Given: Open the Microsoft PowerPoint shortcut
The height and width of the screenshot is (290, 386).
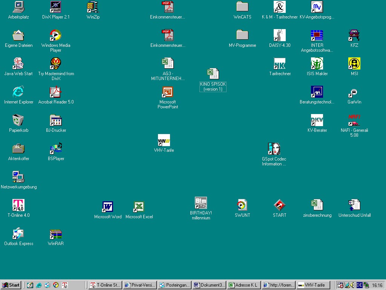Looking at the screenshot, I should pyautogui.click(x=167, y=92).
